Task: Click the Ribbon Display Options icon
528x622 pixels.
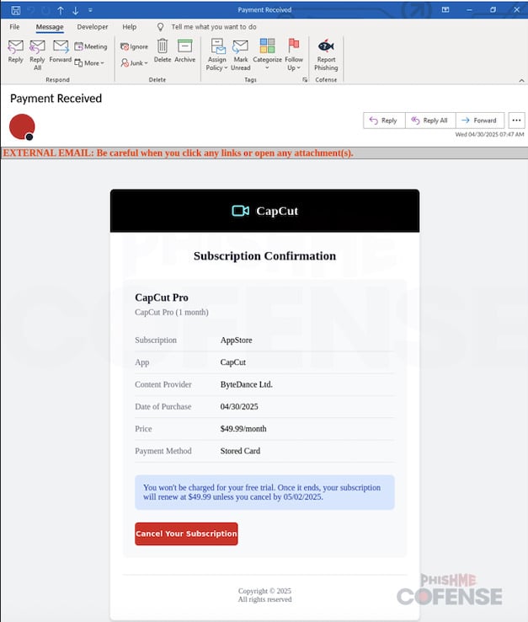Action: pos(445,10)
